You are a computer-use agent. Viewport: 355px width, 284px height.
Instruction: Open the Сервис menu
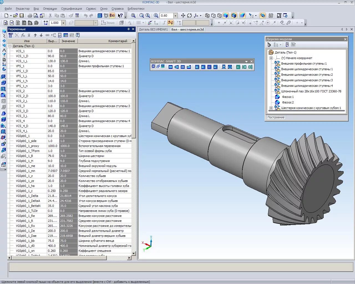coord(91,9)
